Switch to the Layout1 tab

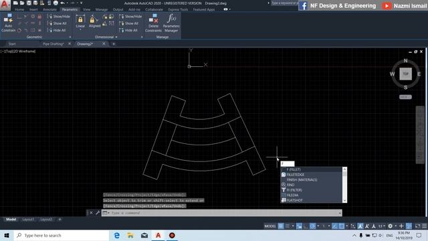[28, 219]
